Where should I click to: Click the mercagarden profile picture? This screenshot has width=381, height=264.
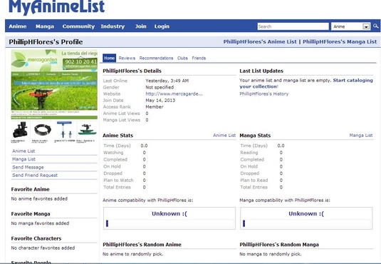54,96
